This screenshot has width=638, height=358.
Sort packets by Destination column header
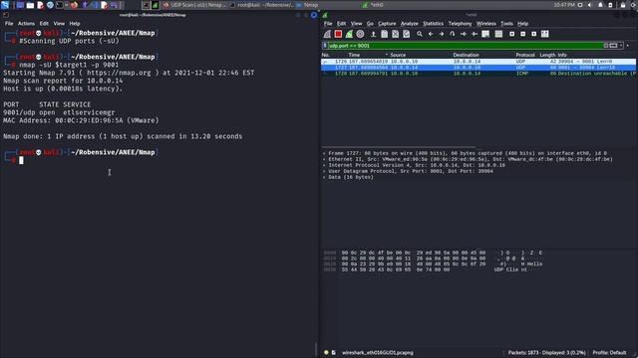pyautogui.click(x=466, y=55)
